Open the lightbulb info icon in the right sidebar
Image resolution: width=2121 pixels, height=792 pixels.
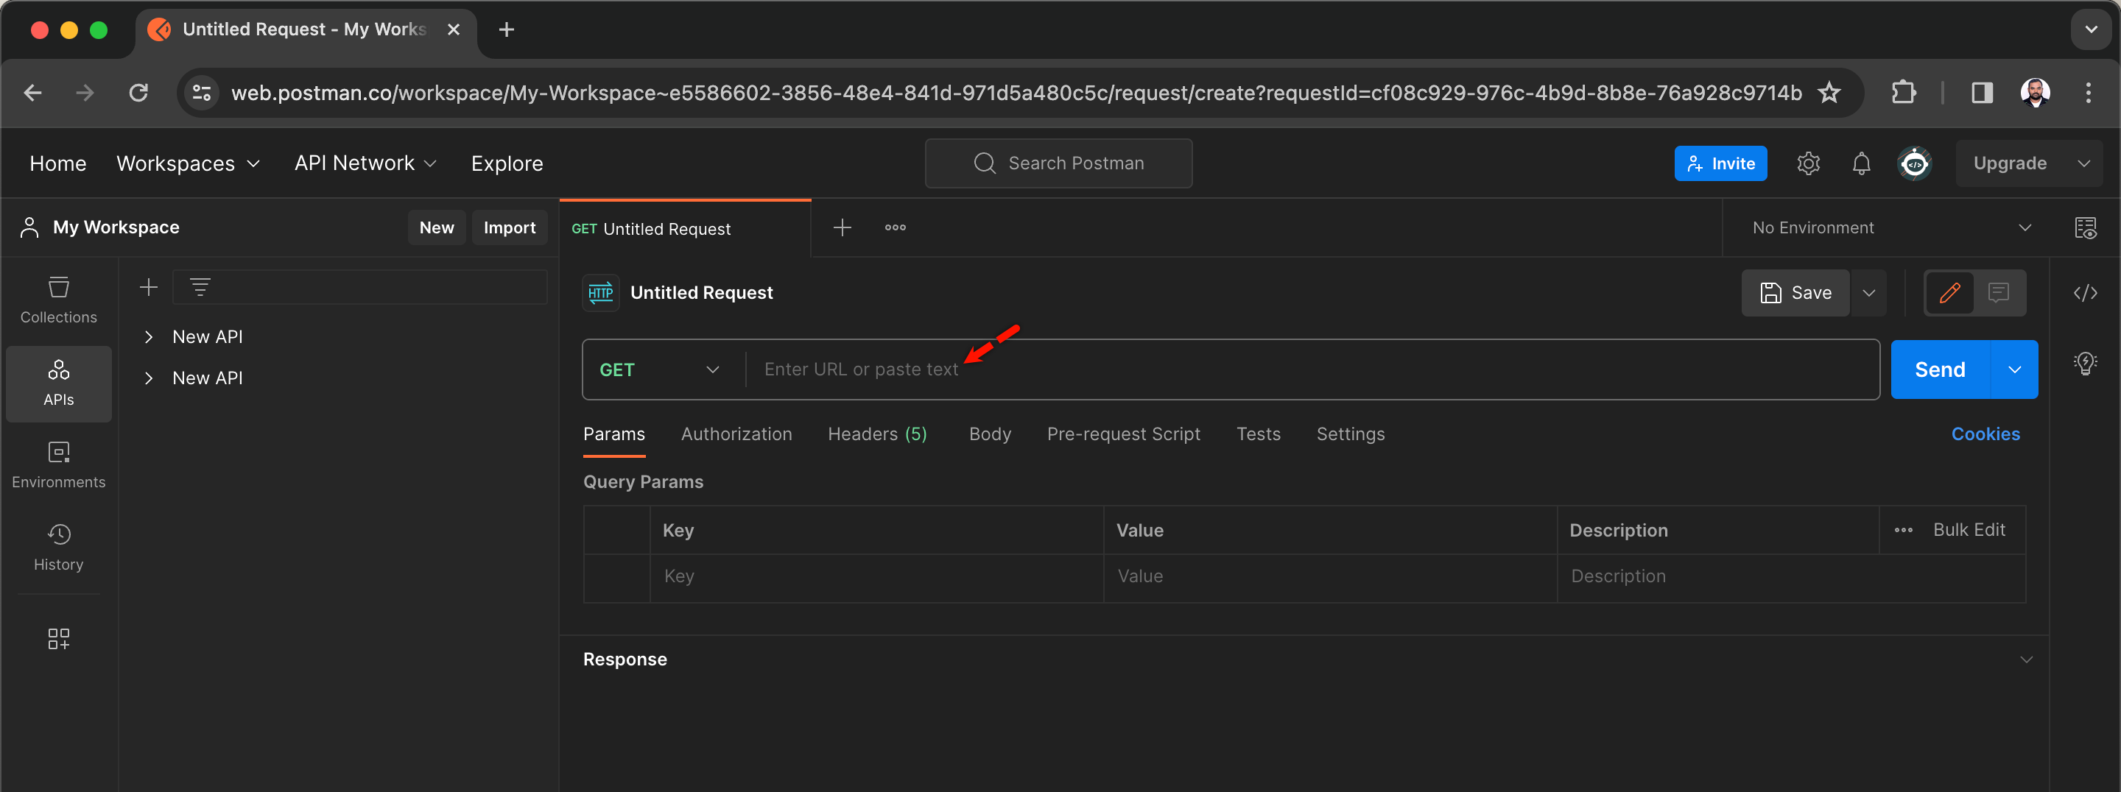click(2085, 362)
